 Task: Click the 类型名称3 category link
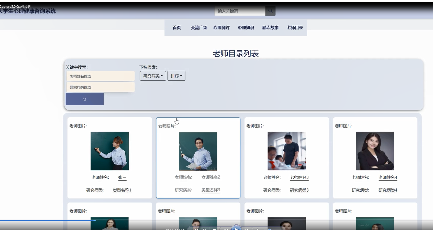211,190
